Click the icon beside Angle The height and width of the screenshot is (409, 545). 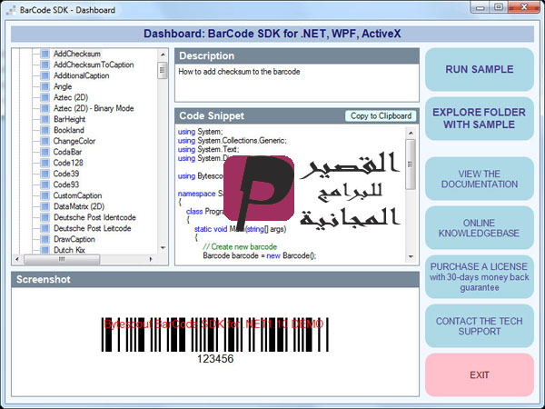pos(45,86)
